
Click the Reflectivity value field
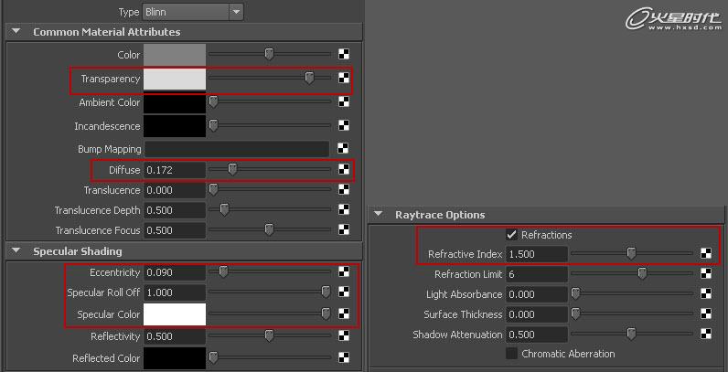[175, 336]
